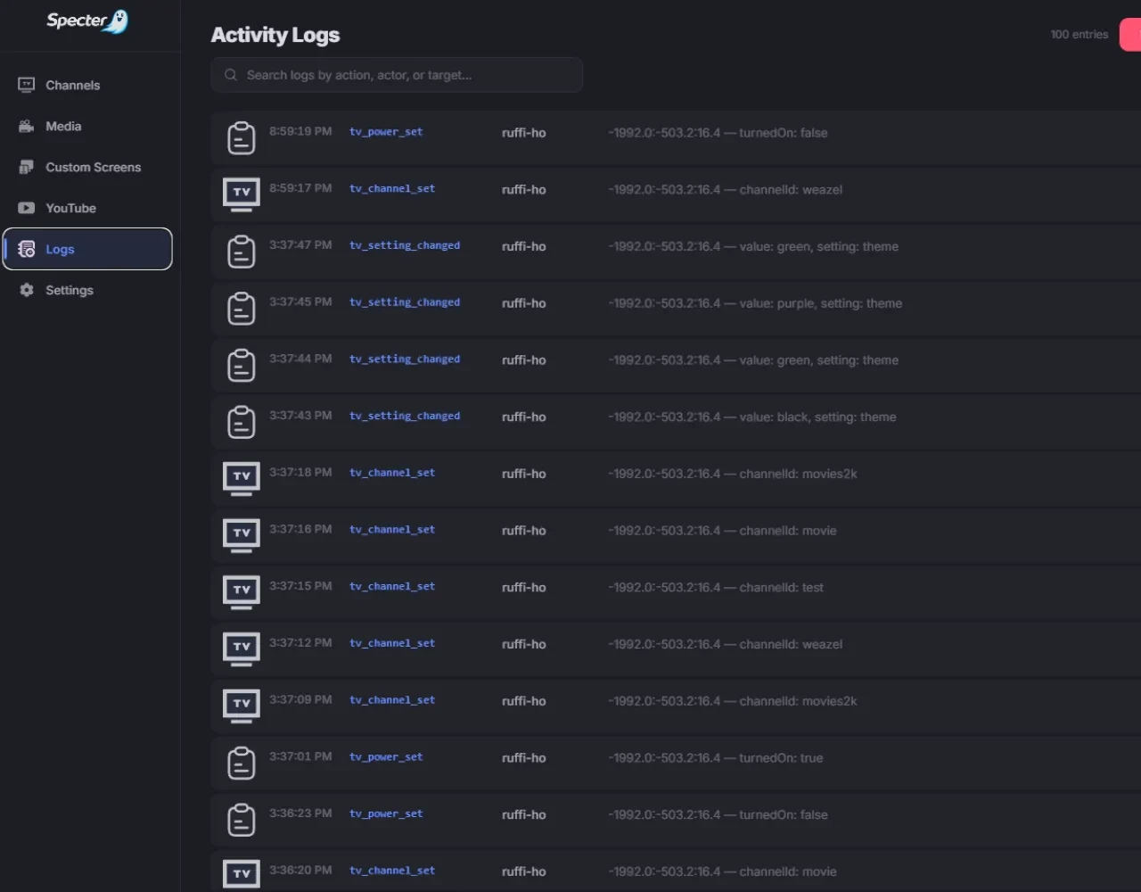Click clipboard icon of 8:59:19 PM entry

coord(242,138)
